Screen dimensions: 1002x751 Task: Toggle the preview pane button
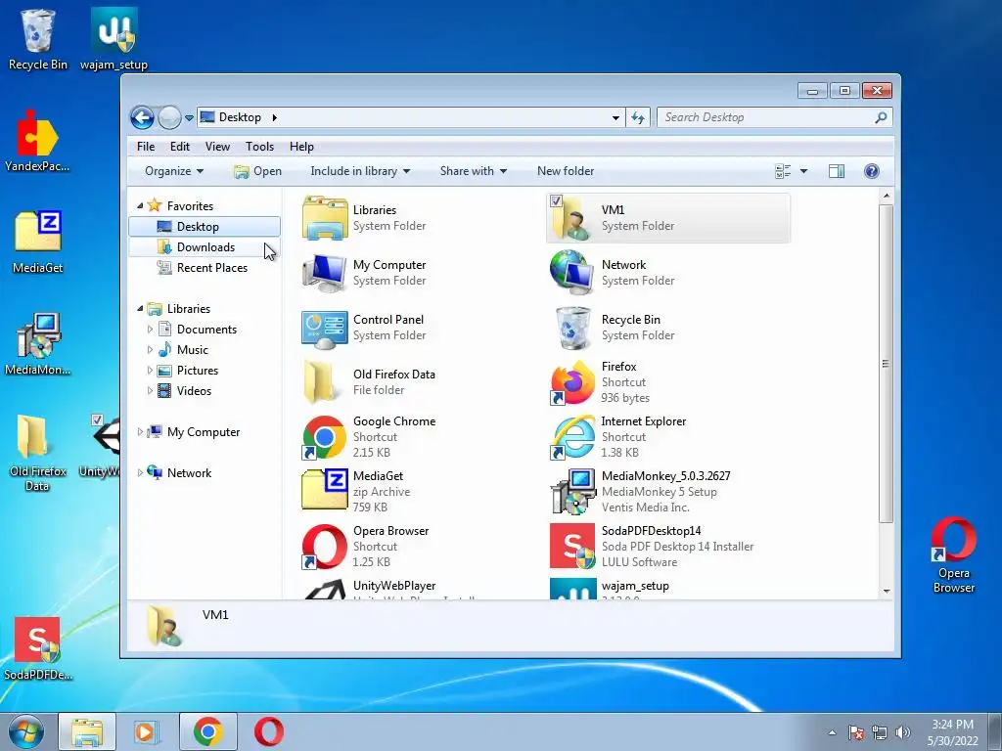(837, 171)
